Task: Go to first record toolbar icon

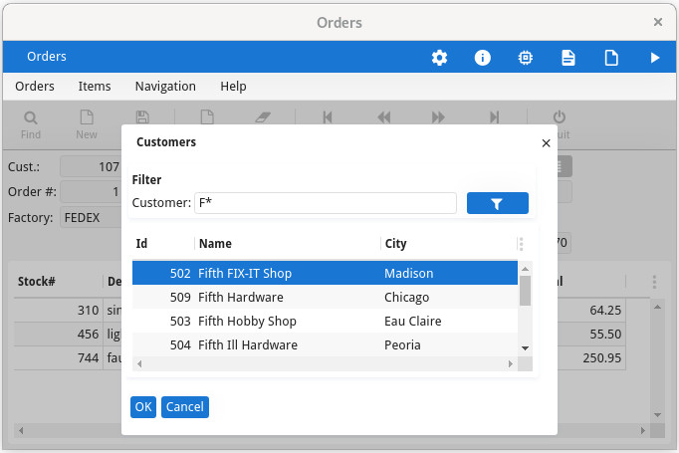Action: click(x=328, y=116)
